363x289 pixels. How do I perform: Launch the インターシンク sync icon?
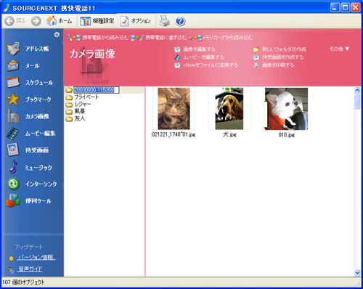click(13, 184)
